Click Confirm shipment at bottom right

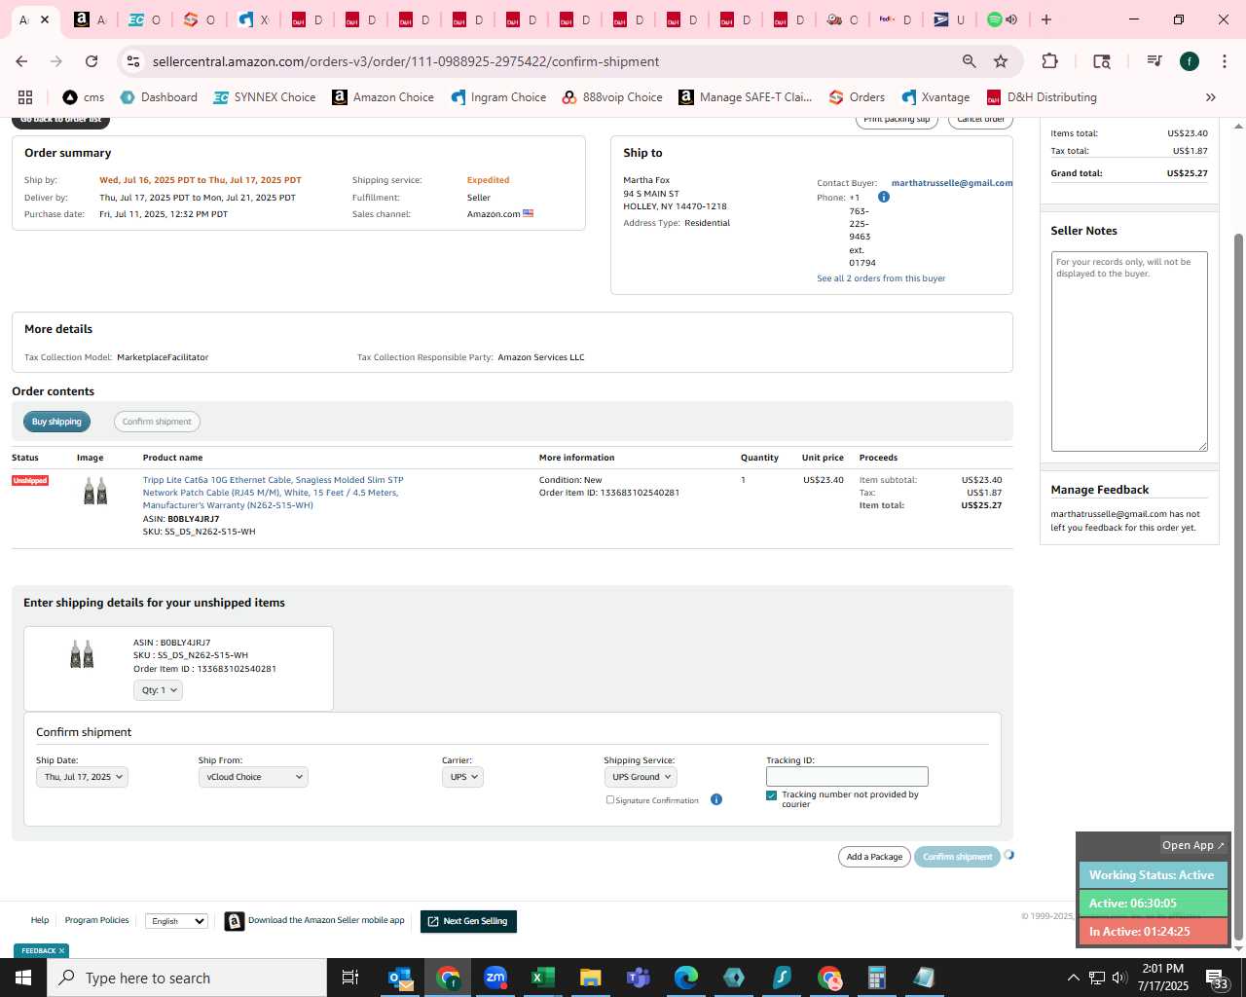(957, 857)
